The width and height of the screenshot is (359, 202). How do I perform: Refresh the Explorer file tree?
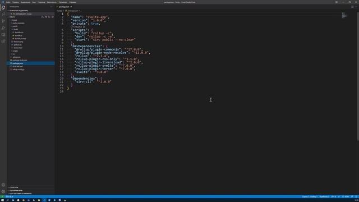point(49,17)
